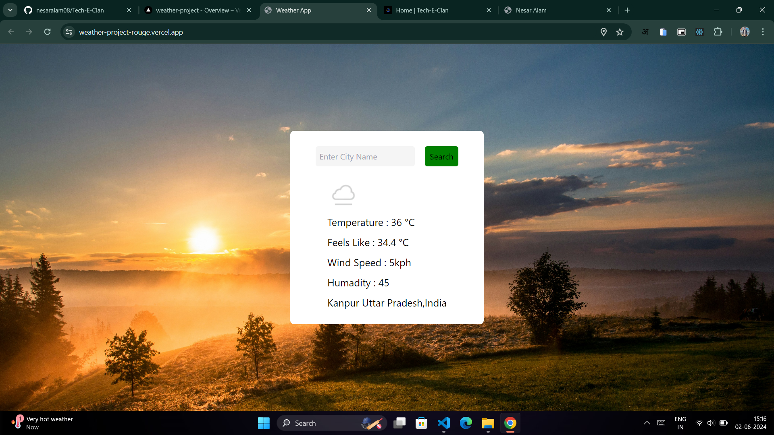Open the Extensions puzzle icon

[718, 32]
